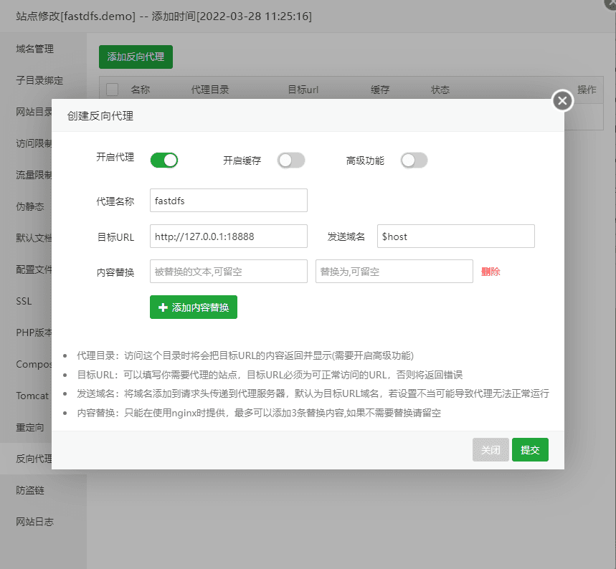The height and width of the screenshot is (569, 616).
Task: Enable the 开启缓存 switch
Action: (x=291, y=161)
